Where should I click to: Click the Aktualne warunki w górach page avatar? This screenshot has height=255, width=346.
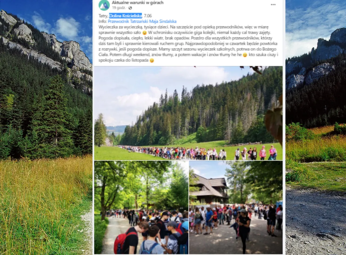point(104,5)
